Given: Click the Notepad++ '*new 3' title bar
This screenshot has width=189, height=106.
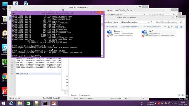Looking at the screenshot, I should coord(78,7).
